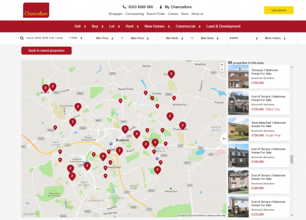
Task: Open the Max Beds dropdown
Action: click(x=210, y=38)
